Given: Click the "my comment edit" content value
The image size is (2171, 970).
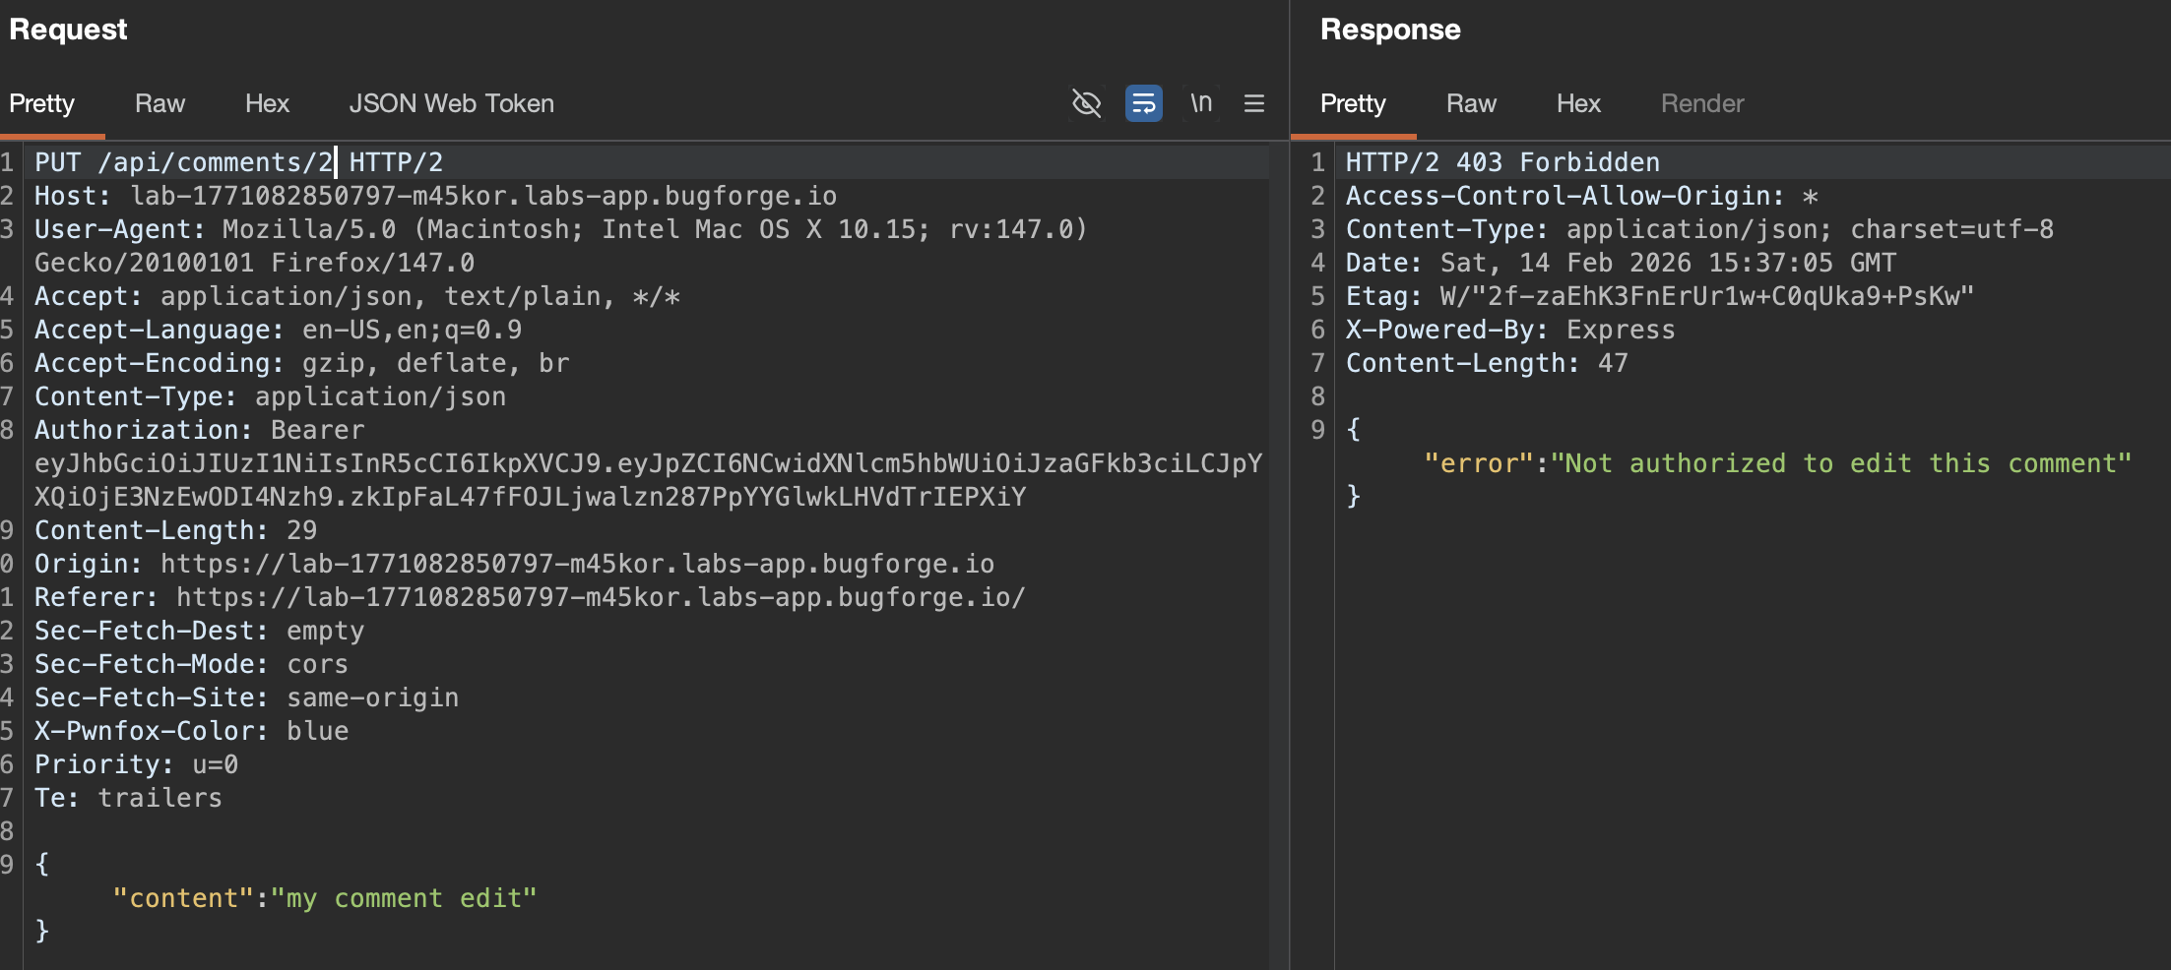Looking at the screenshot, I should coord(404,898).
